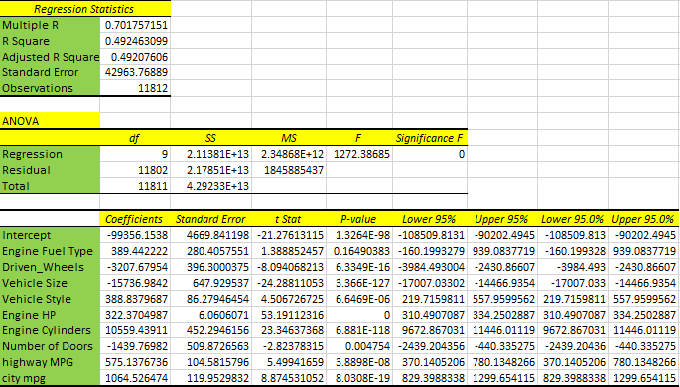
Task: Click the Adjusted R Square label cell
Action: coord(50,57)
